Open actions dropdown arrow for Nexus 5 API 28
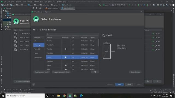Image resolution: width=175 pixels, height=98 pixels. pyautogui.click(x=159, y=42)
